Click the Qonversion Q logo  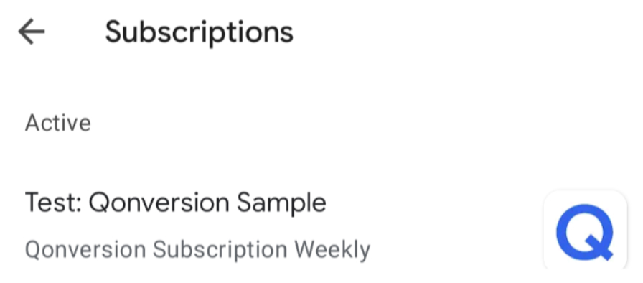point(585,231)
